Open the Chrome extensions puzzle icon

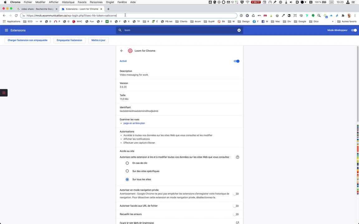tap(343, 16)
